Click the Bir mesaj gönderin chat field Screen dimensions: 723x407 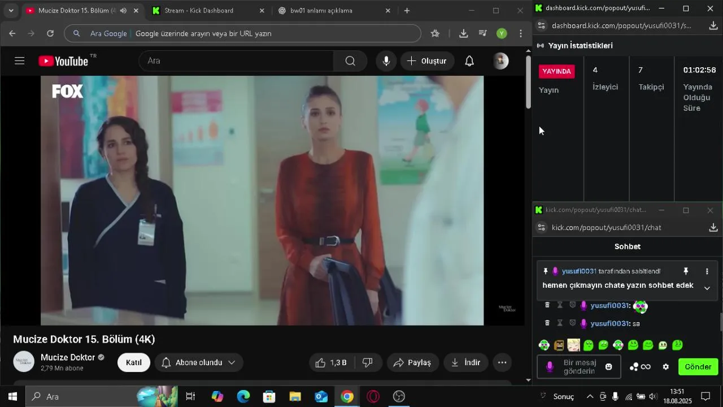point(578,367)
